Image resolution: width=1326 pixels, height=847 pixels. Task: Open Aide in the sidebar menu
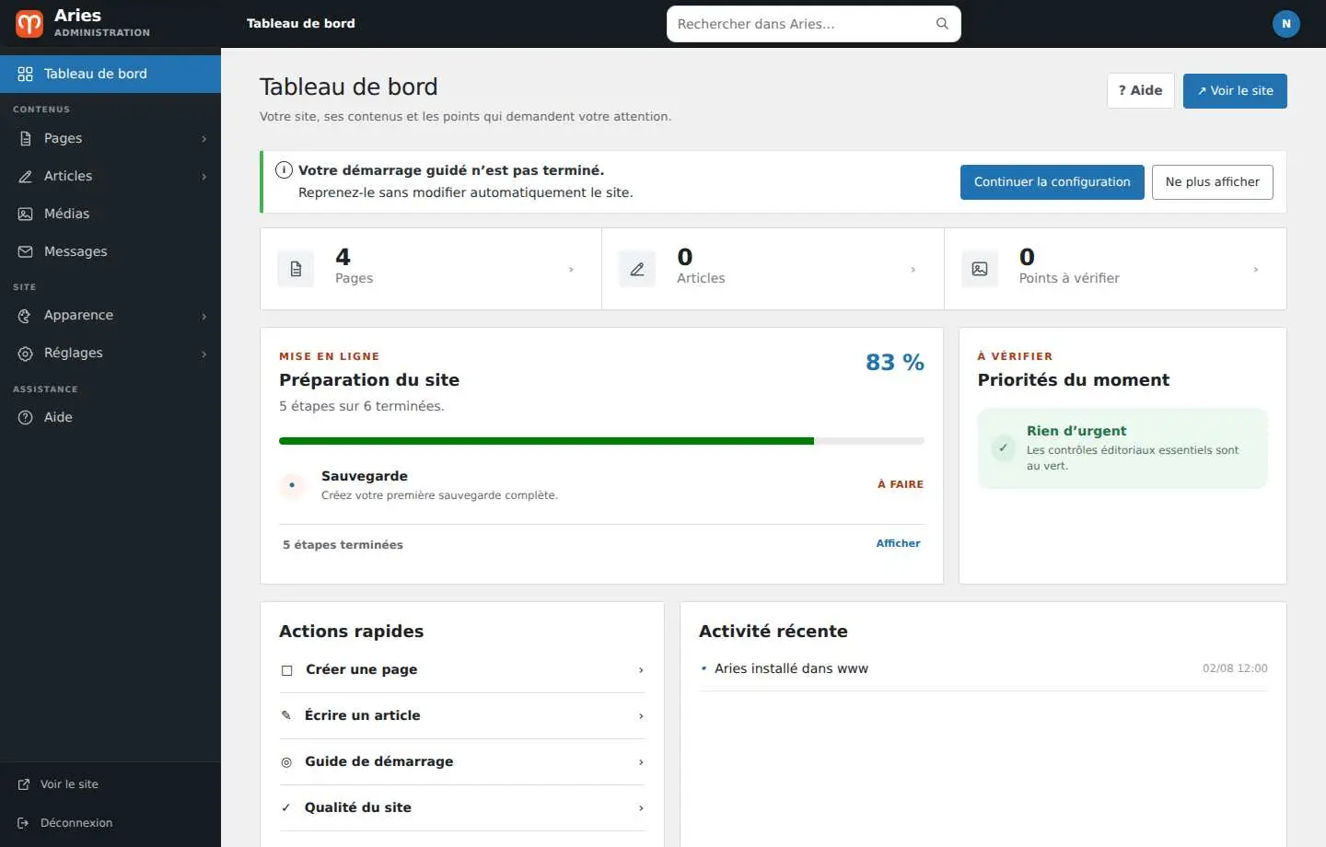click(x=110, y=417)
